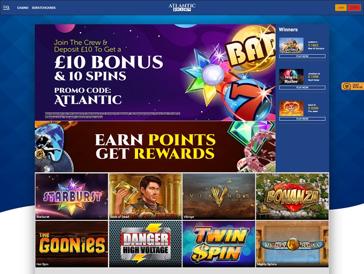Open the Chat With Us widget

coord(353,86)
